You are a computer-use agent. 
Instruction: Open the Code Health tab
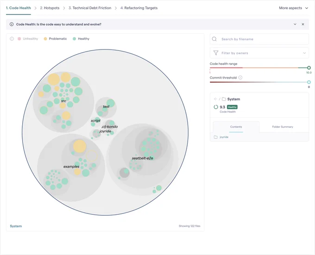coord(18,8)
